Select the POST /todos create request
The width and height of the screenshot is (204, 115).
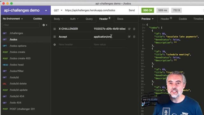coord(26,52)
